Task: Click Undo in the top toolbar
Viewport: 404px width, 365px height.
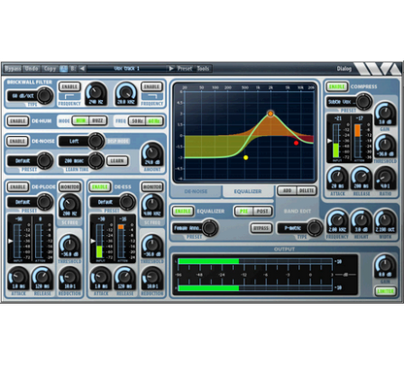Action: coord(32,69)
